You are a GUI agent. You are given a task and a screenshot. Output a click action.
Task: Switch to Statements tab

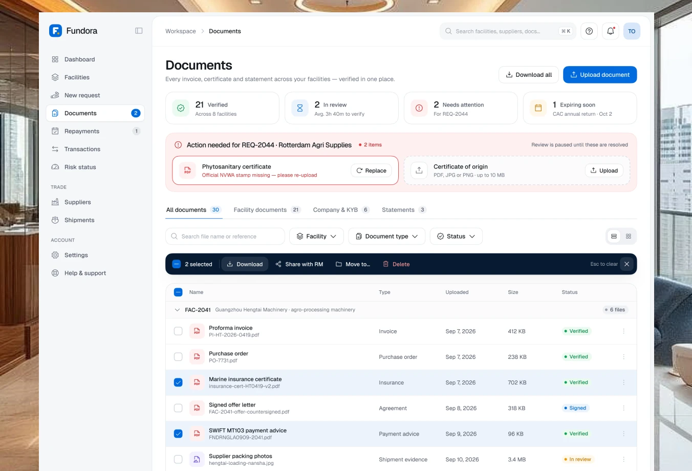[x=404, y=210]
